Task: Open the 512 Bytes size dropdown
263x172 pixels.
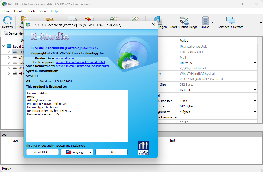Action: 255,106
